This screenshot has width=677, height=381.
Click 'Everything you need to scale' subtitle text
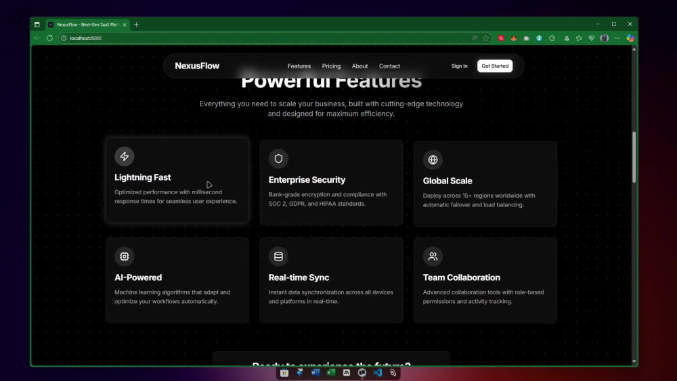point(331,109)
